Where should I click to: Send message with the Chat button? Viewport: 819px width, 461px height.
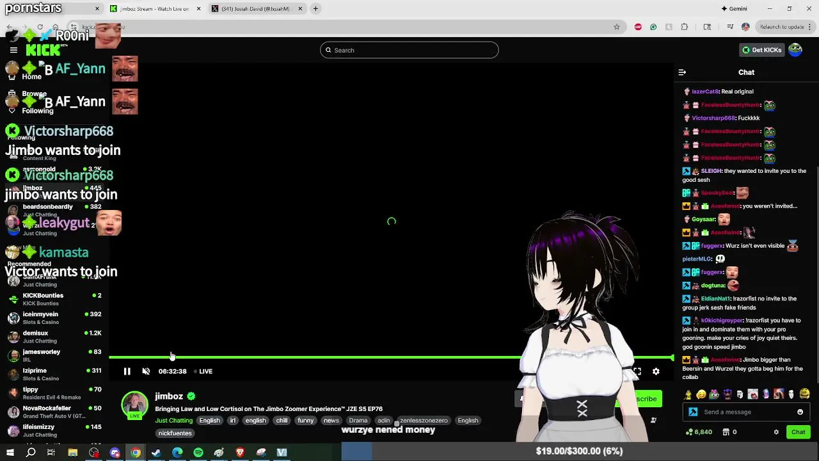click(798, 432)
